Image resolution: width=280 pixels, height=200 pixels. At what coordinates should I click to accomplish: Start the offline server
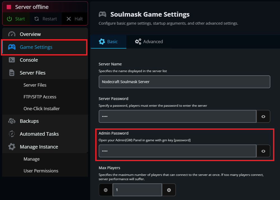pos(16,19)
